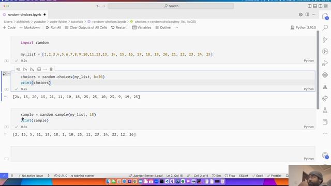
Task: Click tabnine starter in status bar
Action: 83,176
